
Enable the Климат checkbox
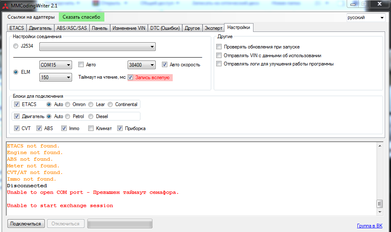91,128
